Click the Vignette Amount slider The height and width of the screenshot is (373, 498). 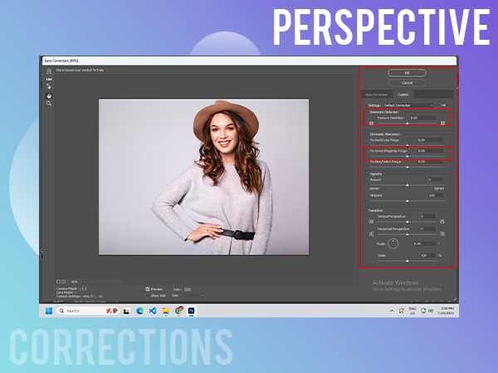408,185
